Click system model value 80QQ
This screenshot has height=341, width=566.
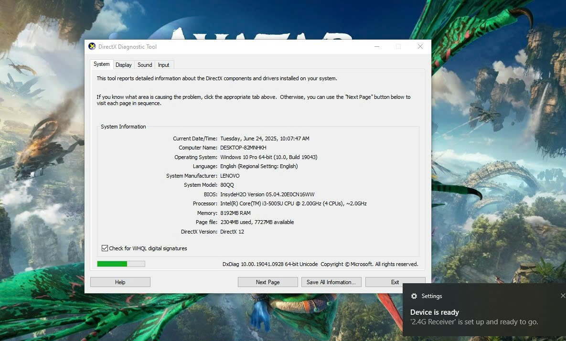[227, 185]
